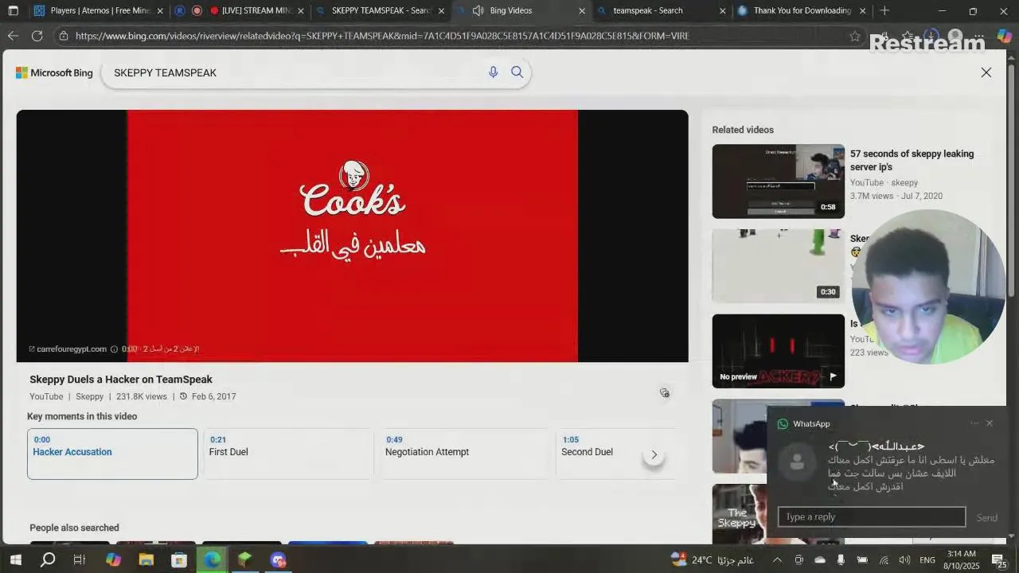Image resolution: width=1019 pixels, height=573 pixels.
Task: Close the teamspeak - Search tab
Action: (723, 11)
